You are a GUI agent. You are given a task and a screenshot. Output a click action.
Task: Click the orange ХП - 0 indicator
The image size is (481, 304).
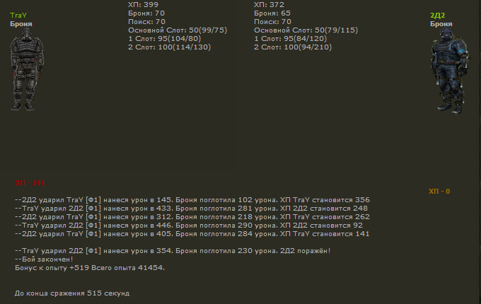(x=439, y=192)
